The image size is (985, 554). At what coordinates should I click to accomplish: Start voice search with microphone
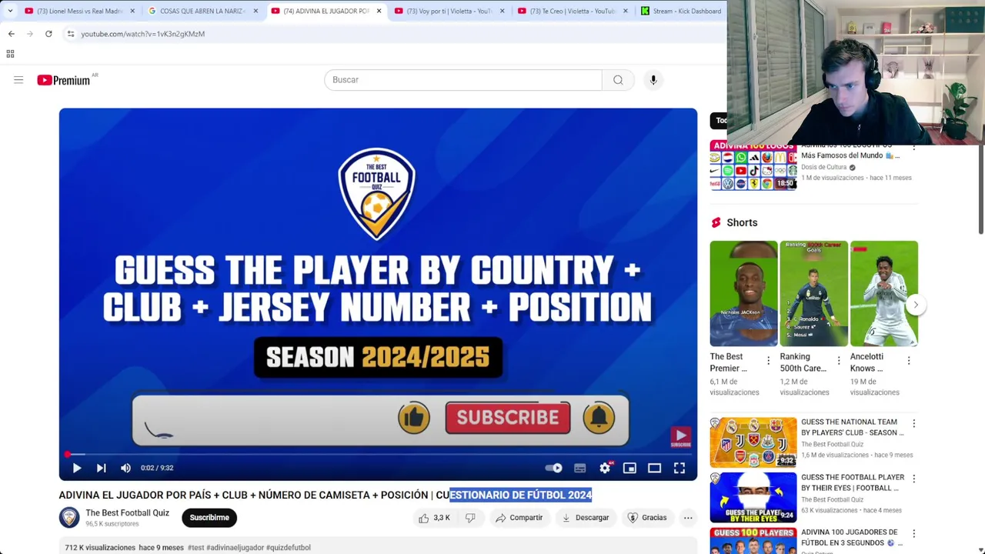click(653, 80)
